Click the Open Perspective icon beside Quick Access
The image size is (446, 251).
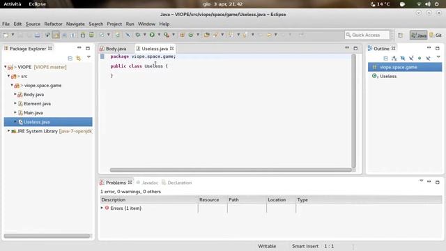click(x=400, y=36)
